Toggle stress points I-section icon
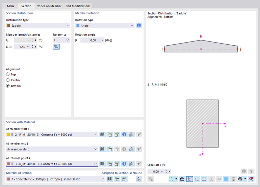This screenshot has height=187, width=260. (x=204, y=179)
